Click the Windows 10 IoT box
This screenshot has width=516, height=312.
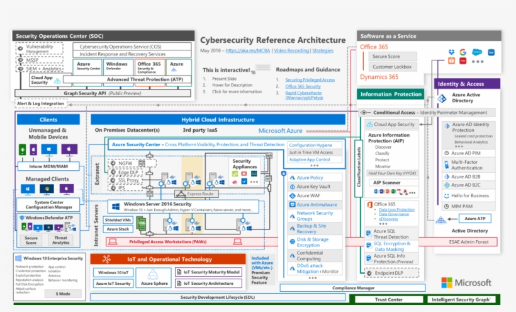coord(113,272)
